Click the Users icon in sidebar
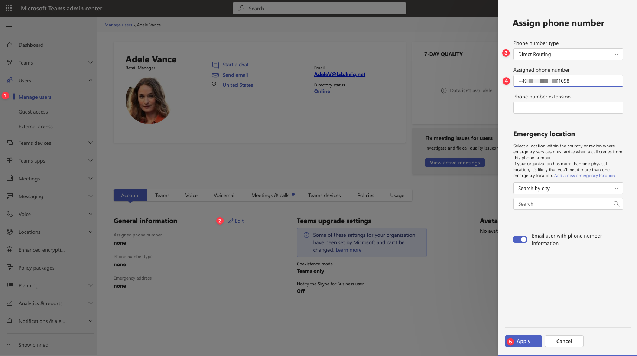 tap(10, 80)
